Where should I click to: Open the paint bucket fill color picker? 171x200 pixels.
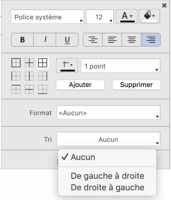pyautogui.click(x=150, y=16)
